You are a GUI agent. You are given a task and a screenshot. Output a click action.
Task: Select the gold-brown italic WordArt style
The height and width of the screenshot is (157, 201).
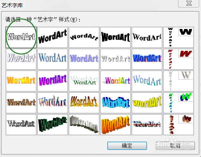84,103
